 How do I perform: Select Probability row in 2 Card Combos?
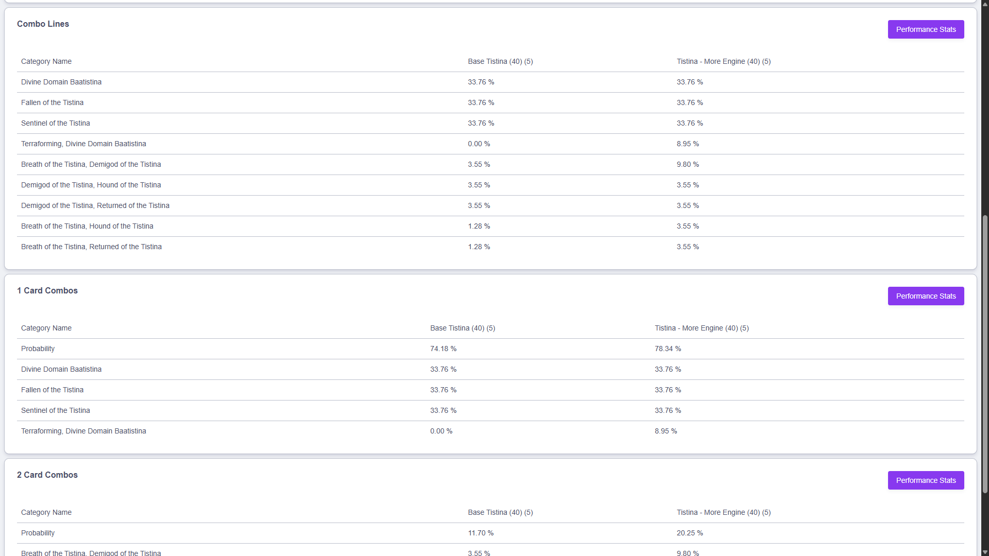(x=490, y=533)
